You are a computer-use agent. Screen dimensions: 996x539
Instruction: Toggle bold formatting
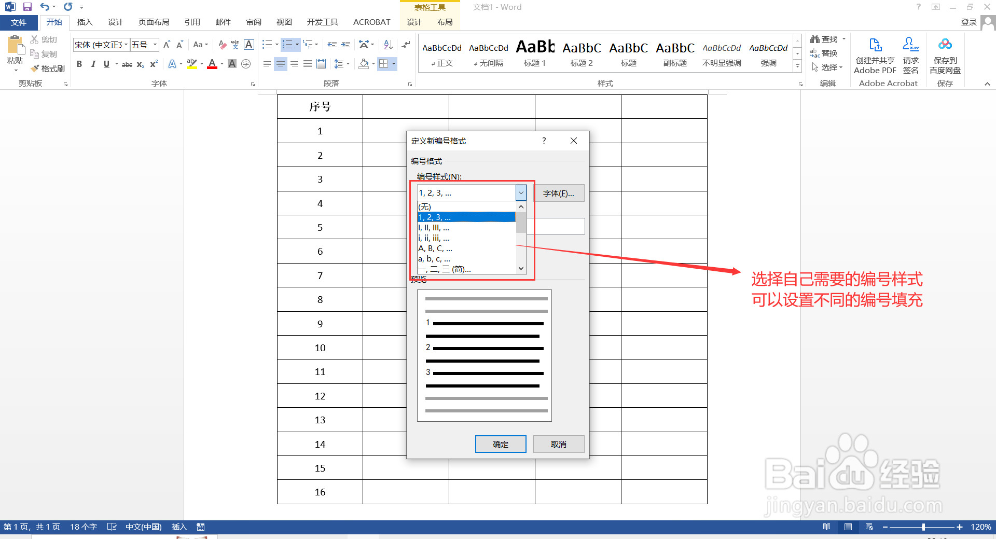80,64
